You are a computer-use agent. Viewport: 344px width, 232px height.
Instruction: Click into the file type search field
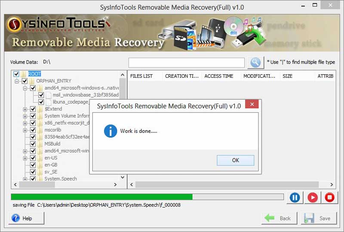coord(187,63)
